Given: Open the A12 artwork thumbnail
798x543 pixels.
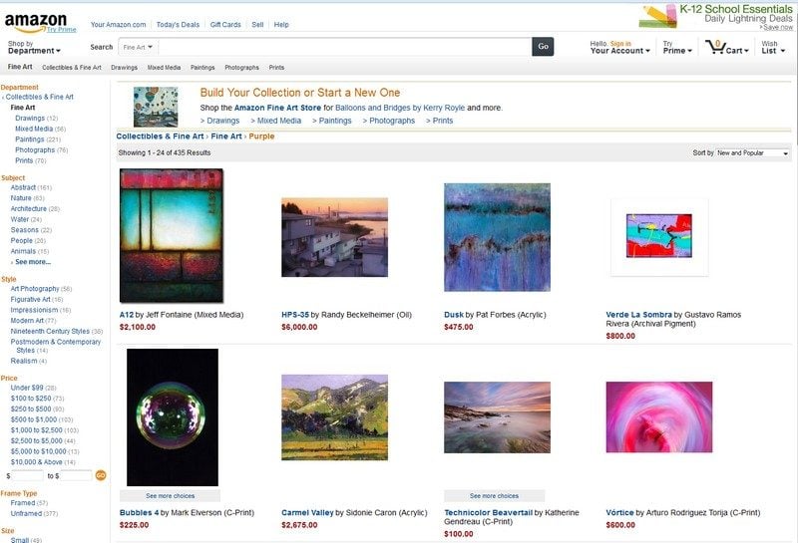Looking at the screenshot, I should click(172, 235).
